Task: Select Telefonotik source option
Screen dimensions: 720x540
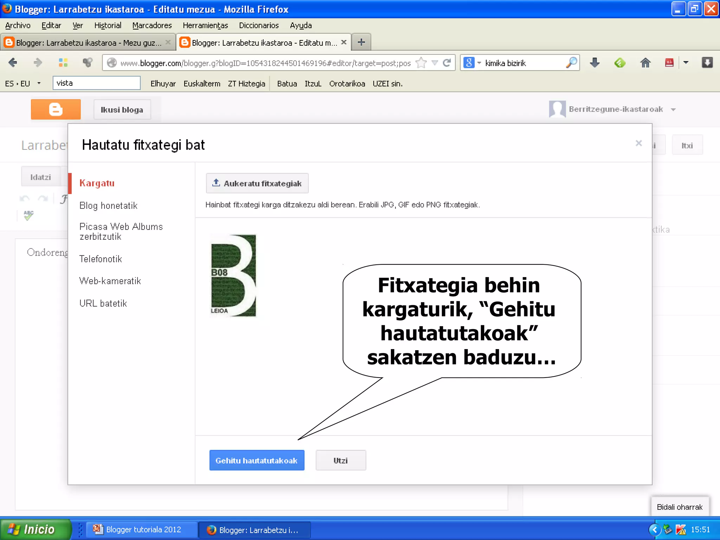Action: point(101,259)
